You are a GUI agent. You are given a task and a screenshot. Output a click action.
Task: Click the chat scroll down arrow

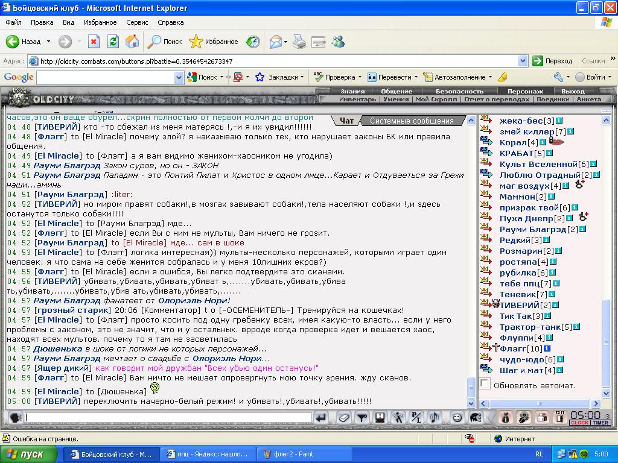[x=471, y=403]
